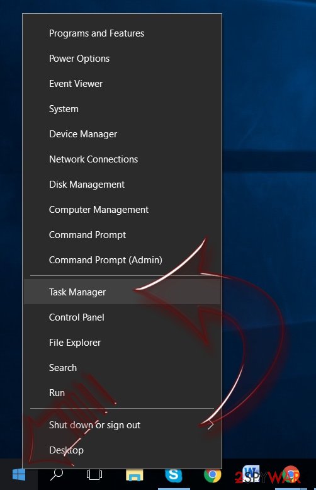Viewport: 316px width, 490px height.
Task: Launch Google Chrome from the taskbar
Action: 212,475
